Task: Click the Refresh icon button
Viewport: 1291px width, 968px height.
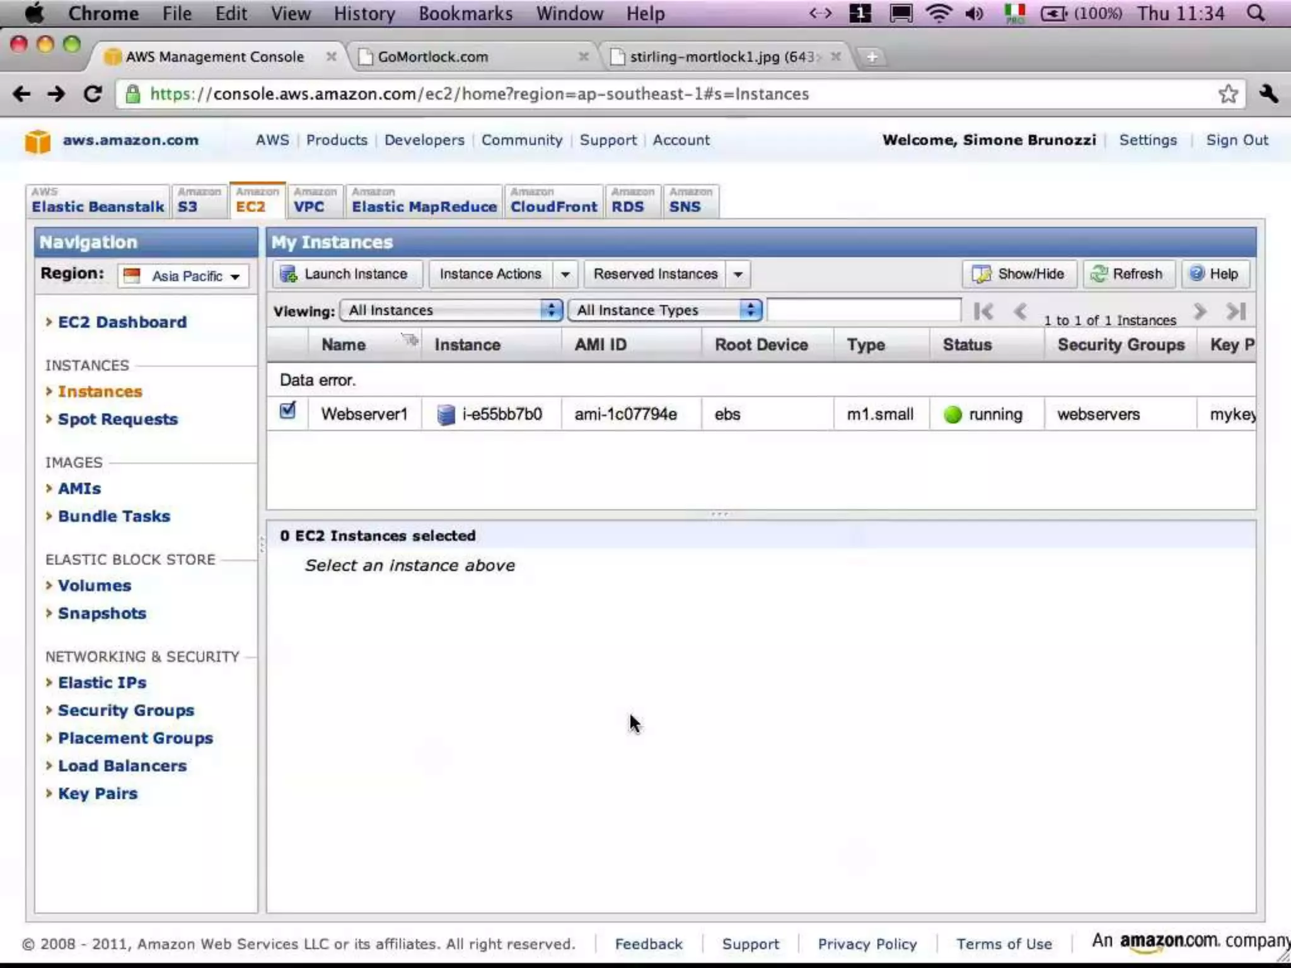Action: 1128,274
